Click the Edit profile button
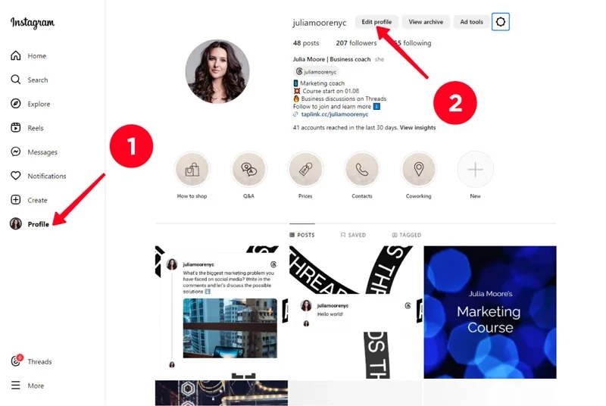The height and width of the screenshot is (406, 606). (376, 22)
